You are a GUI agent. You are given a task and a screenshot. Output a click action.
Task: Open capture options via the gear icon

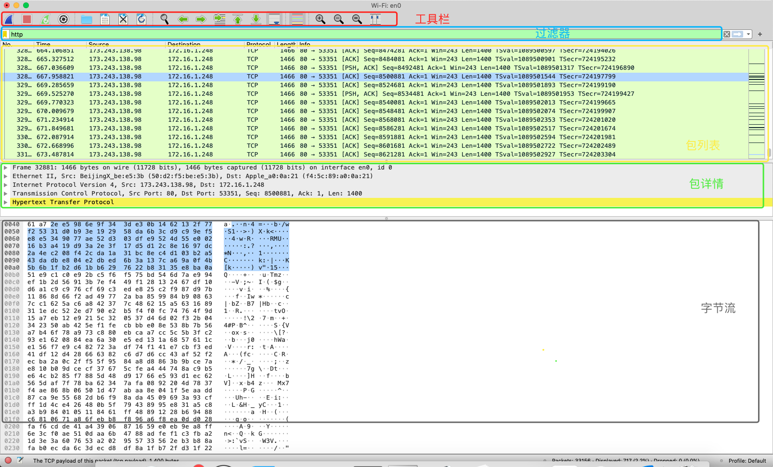coord(64,19)
